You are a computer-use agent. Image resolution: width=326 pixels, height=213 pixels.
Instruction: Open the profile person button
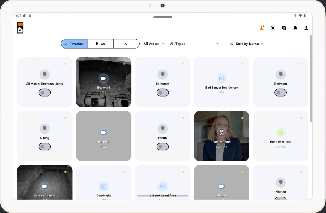(x=306, y=28)
